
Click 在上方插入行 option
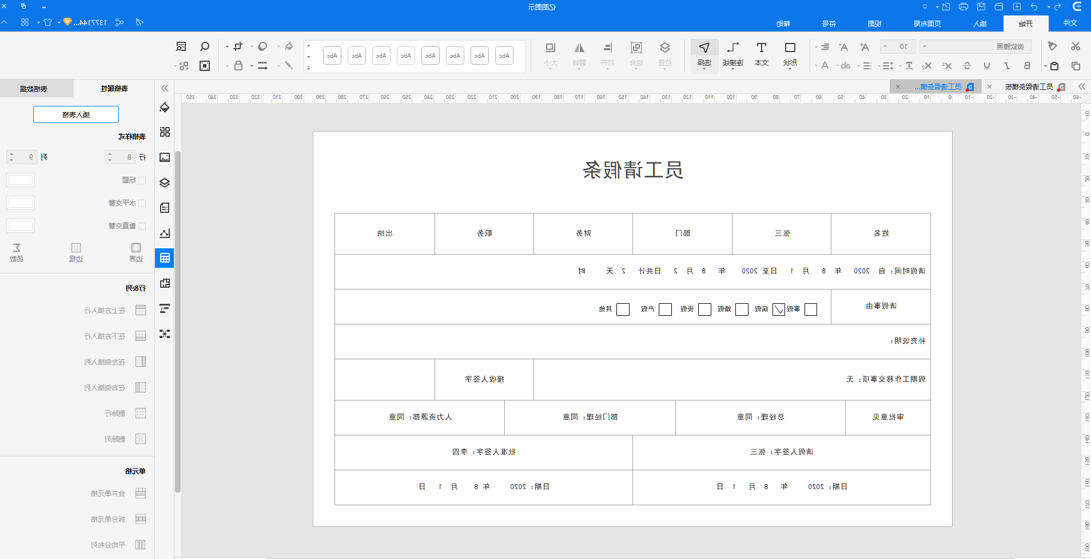coord(115,310)
